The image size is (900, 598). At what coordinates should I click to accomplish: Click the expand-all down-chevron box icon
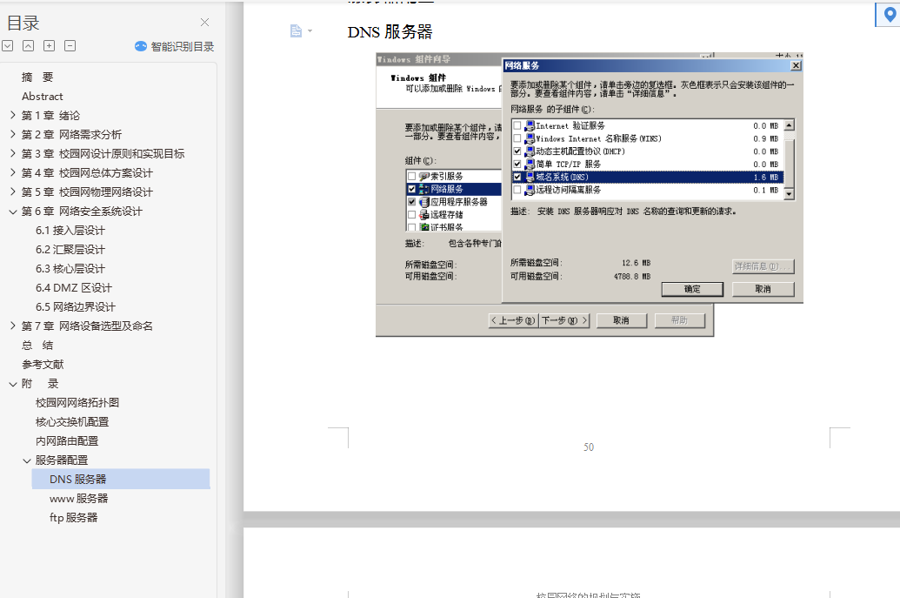click(x=8, y=46)
